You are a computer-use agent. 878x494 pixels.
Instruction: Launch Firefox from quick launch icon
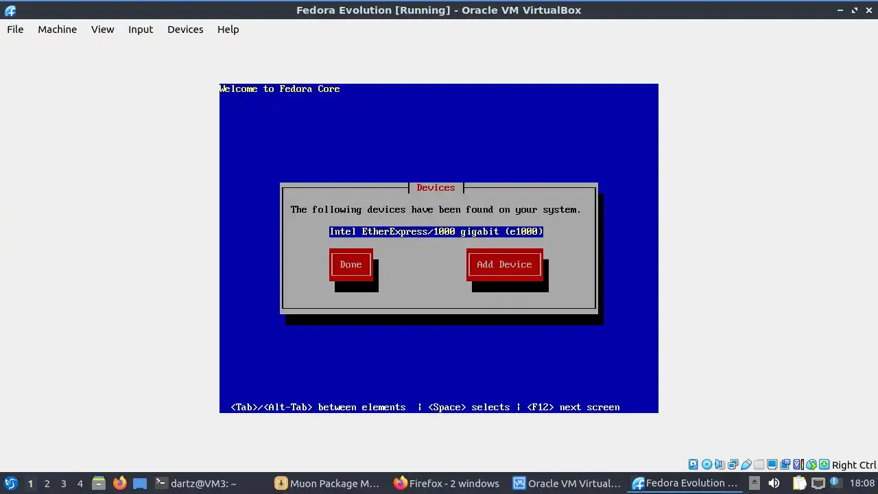pyautogui.click(x=119, y=483)
